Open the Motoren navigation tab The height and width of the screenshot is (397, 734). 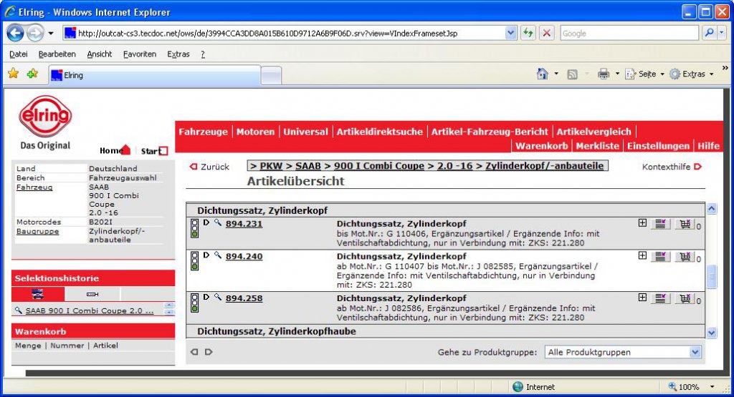[256, 132]
